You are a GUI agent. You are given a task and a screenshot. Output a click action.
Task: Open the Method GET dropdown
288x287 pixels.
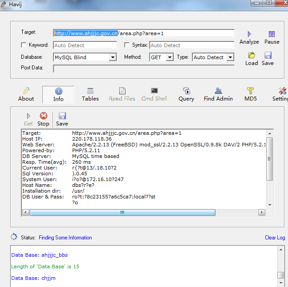point(170,57)
